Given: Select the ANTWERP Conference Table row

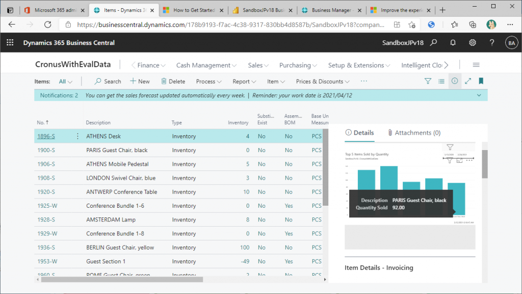Looking at the screenshot, I should [x=178, y=192].
